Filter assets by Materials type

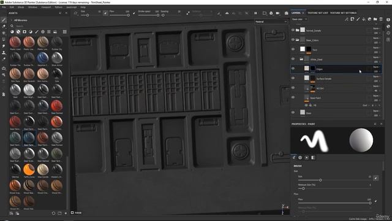[12, 32]
